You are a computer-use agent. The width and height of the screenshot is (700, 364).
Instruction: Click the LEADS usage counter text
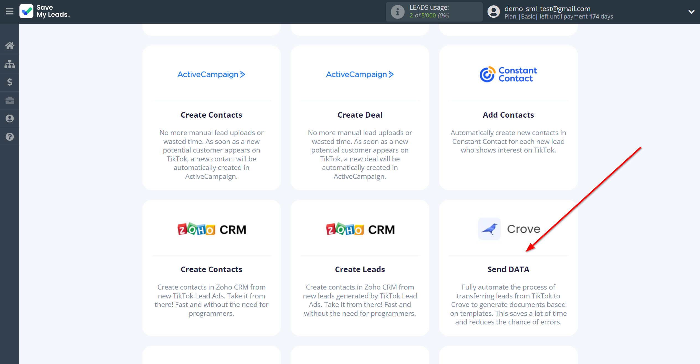429,16
